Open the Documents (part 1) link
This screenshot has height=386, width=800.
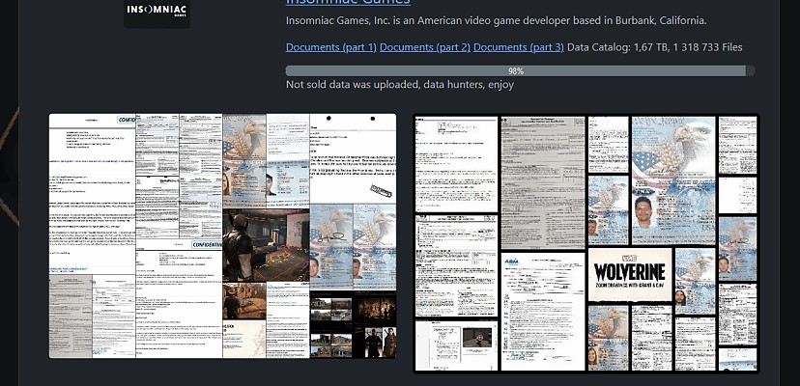point(330,47)
